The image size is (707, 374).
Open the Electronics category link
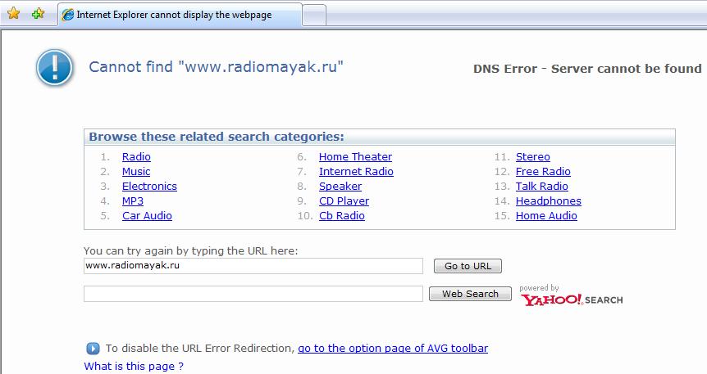pyautogui.click(x=149, y=187)
